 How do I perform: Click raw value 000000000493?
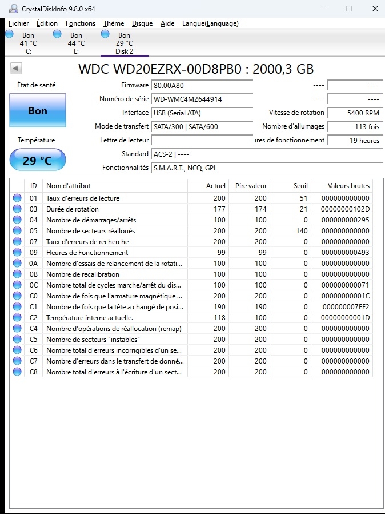345,252
